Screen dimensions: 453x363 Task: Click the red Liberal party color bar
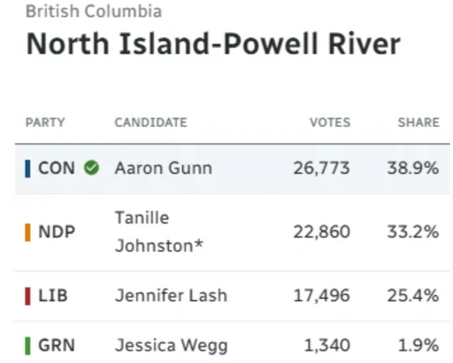coord(27,296)
